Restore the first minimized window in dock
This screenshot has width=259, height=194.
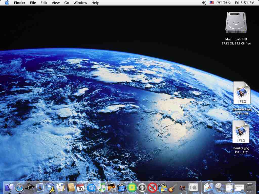tap(229, 188)
